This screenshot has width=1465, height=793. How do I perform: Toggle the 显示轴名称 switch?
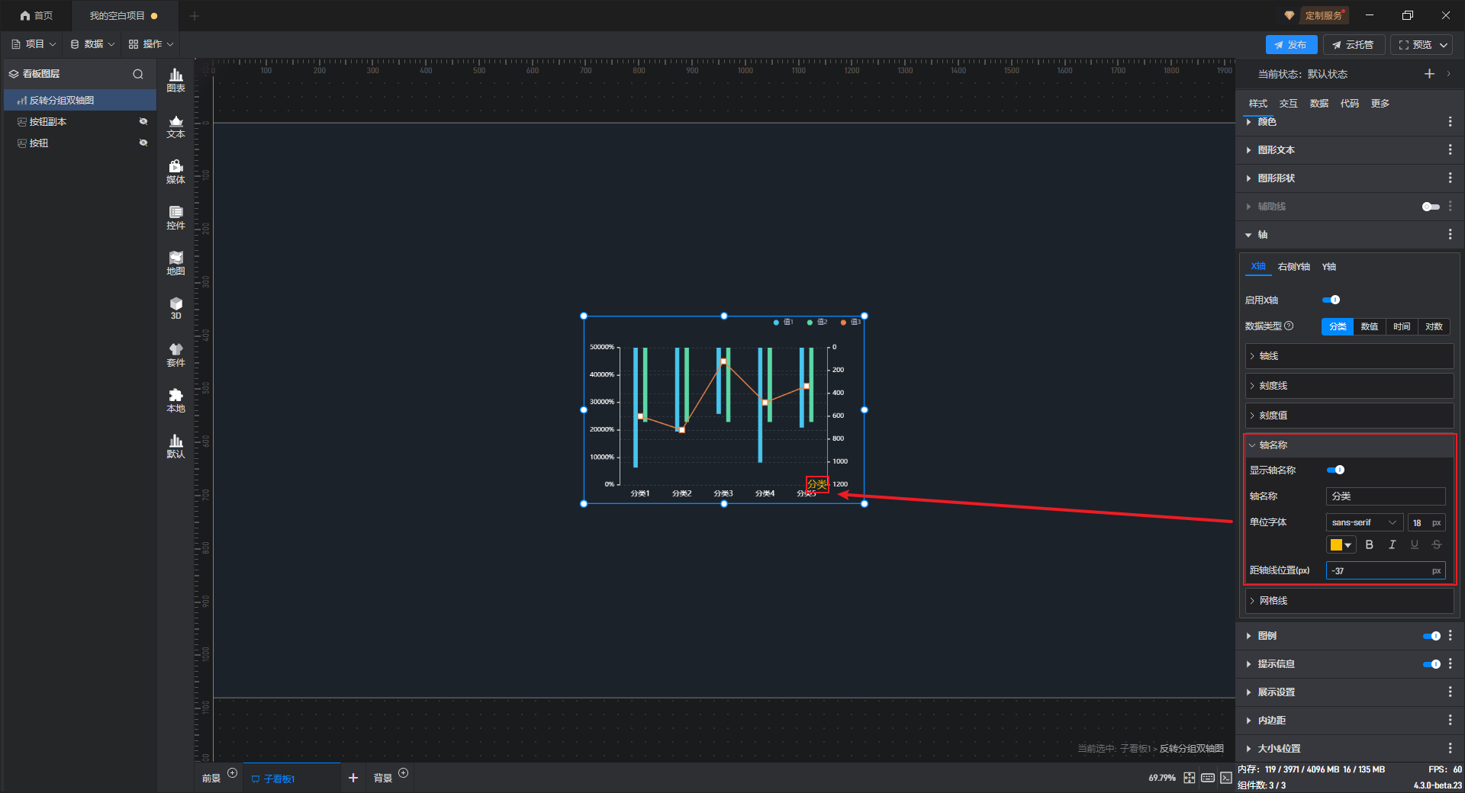pyautogui.click(x=1336, y=470)
